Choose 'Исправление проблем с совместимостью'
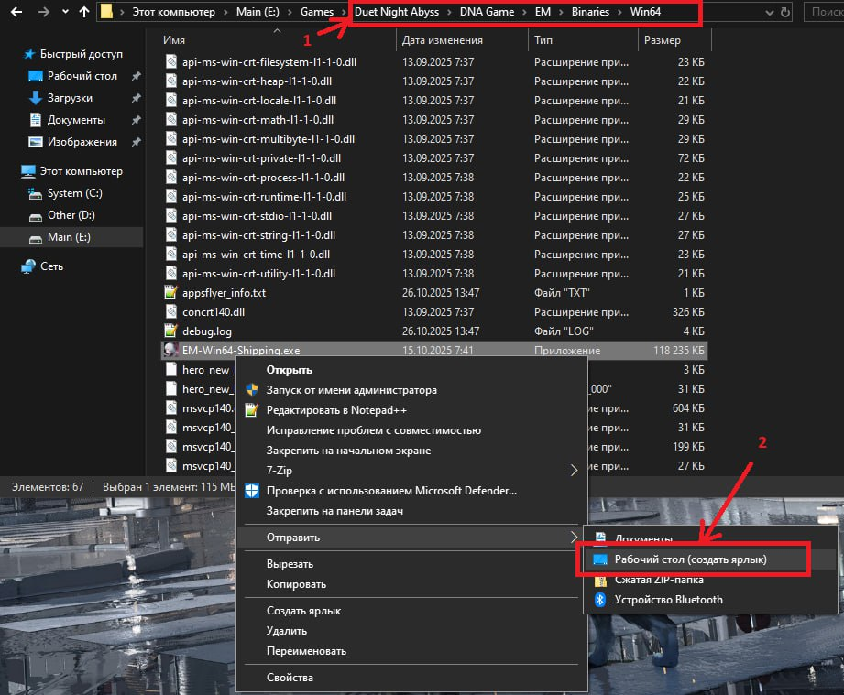The height and width of the screenshot is (695, 844). click(411, 430)
